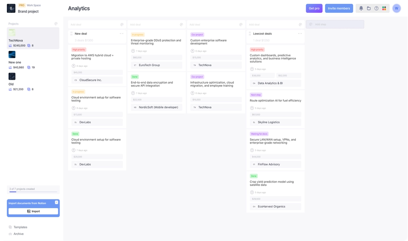The image size is (408, 241).
Task: Click the Get pro button
Action: click(x=314, y=8)
